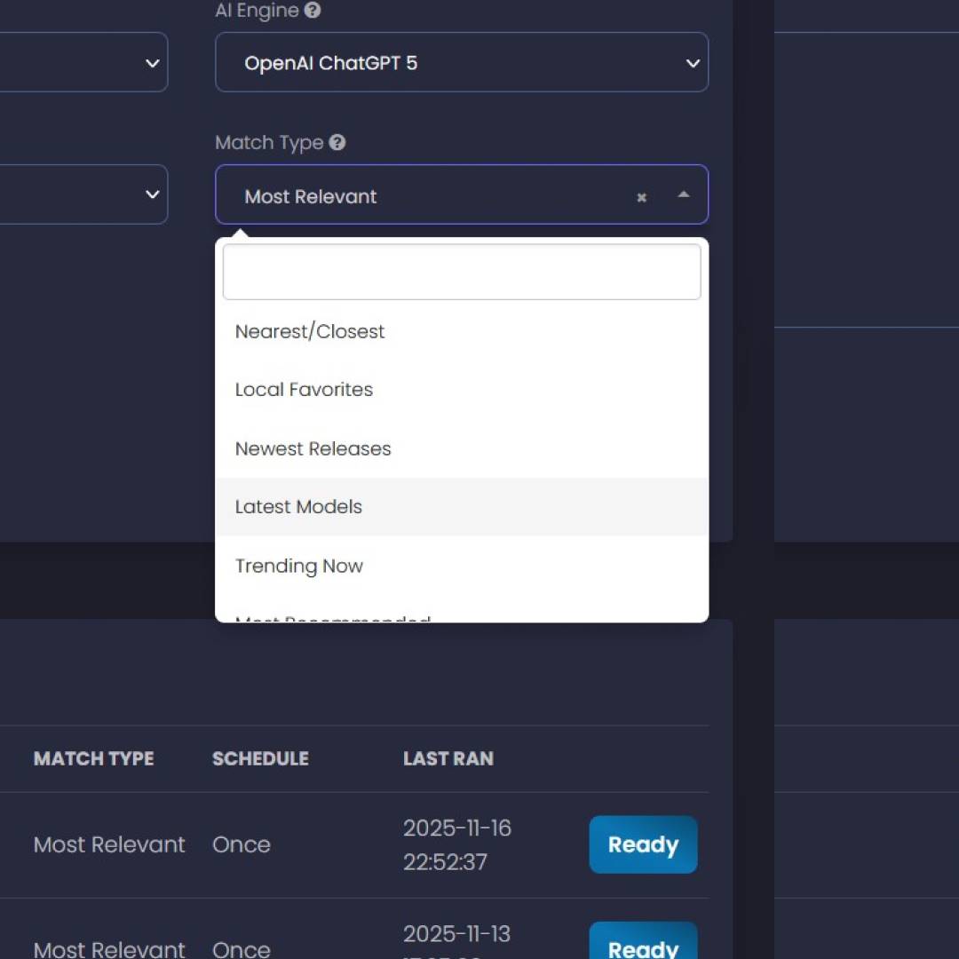The height and width of the screenshot is (959, 959).
Task: Click the LAST RAN column header
Action: [448, 758]
